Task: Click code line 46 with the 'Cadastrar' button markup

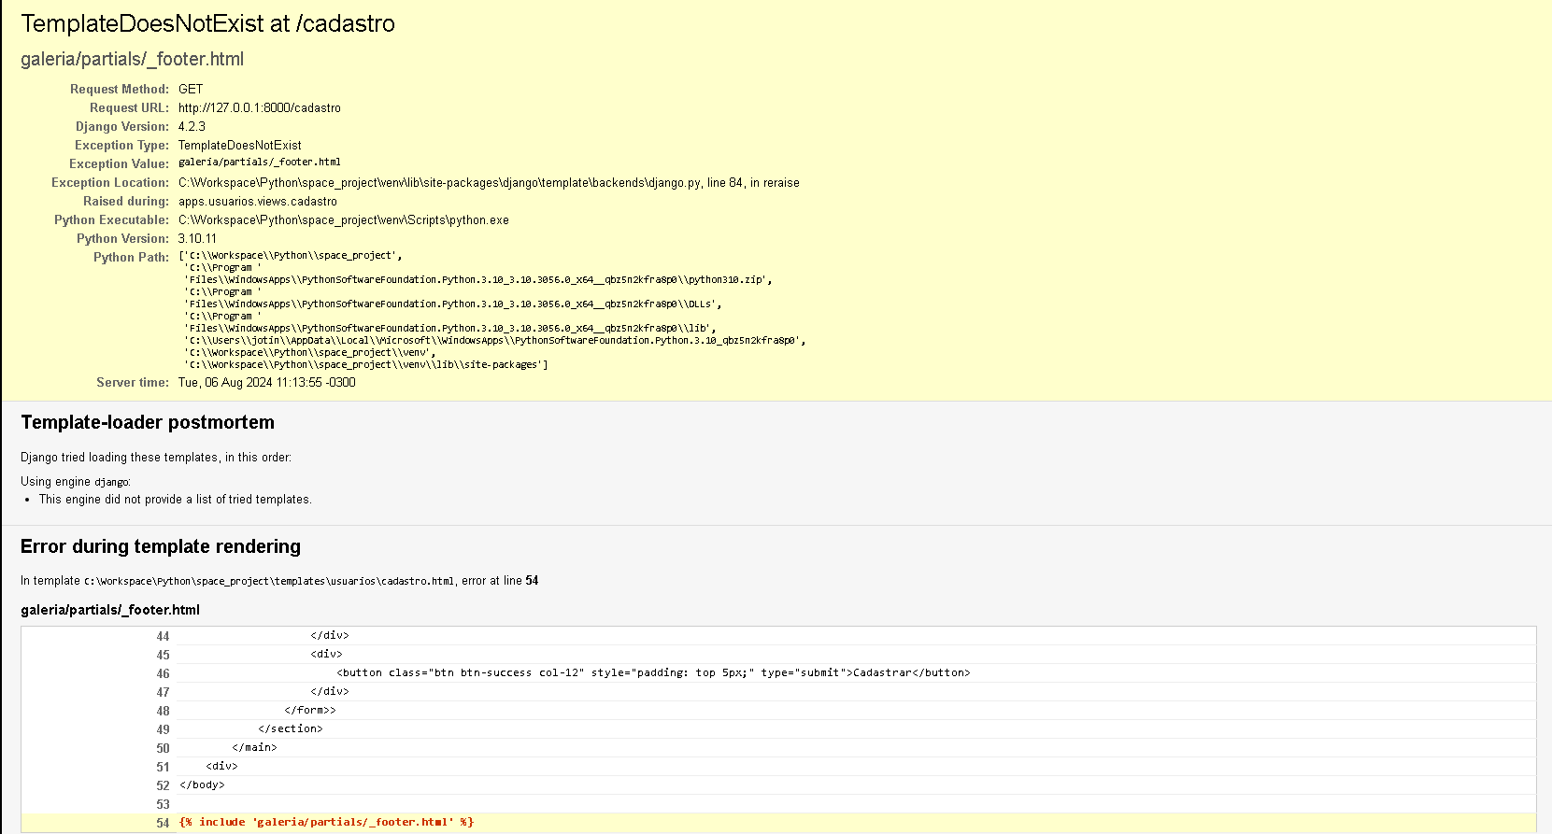Action: tap(654, 672)
